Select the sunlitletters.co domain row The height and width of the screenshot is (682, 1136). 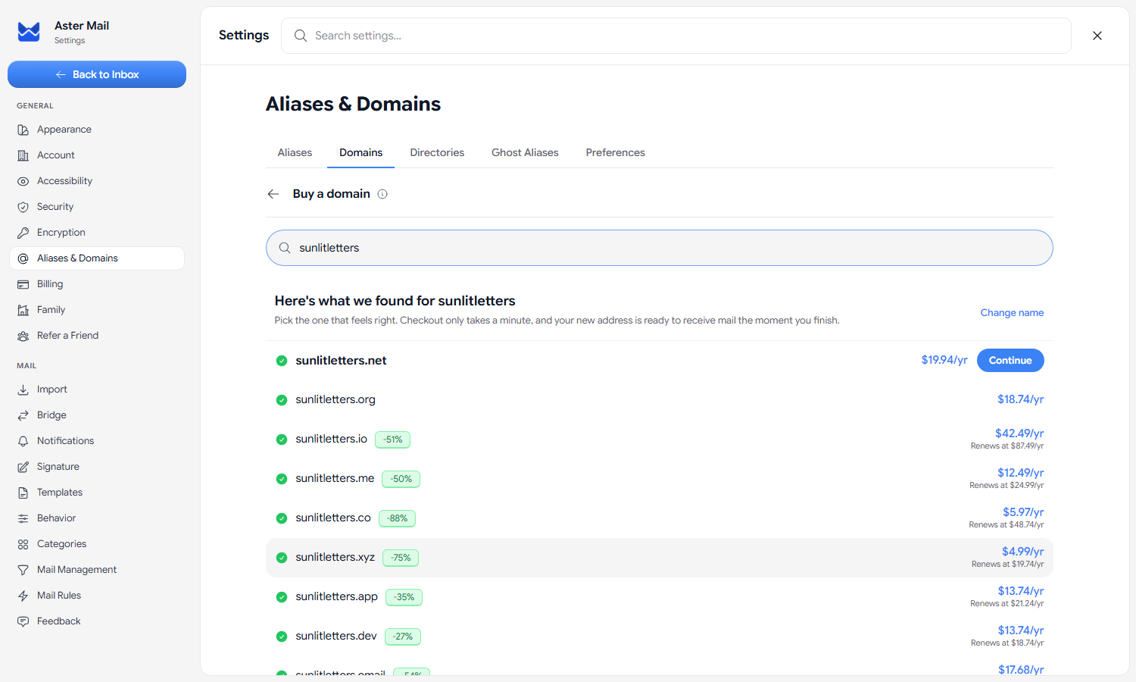[659, 518]
